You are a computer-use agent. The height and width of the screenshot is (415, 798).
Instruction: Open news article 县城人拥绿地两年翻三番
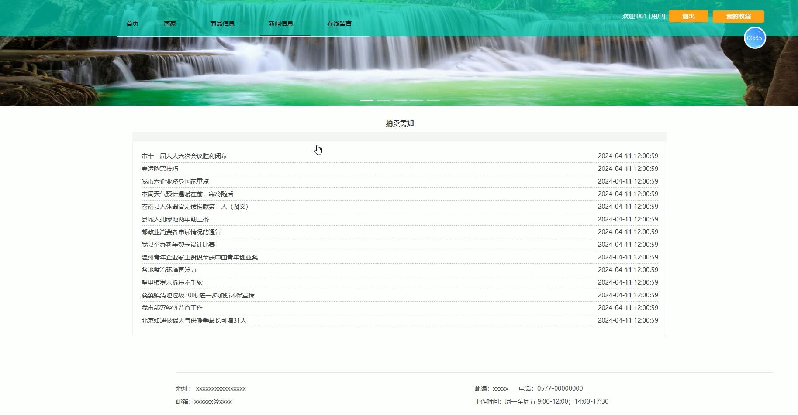pyautogui.click(x=175, y=219)
